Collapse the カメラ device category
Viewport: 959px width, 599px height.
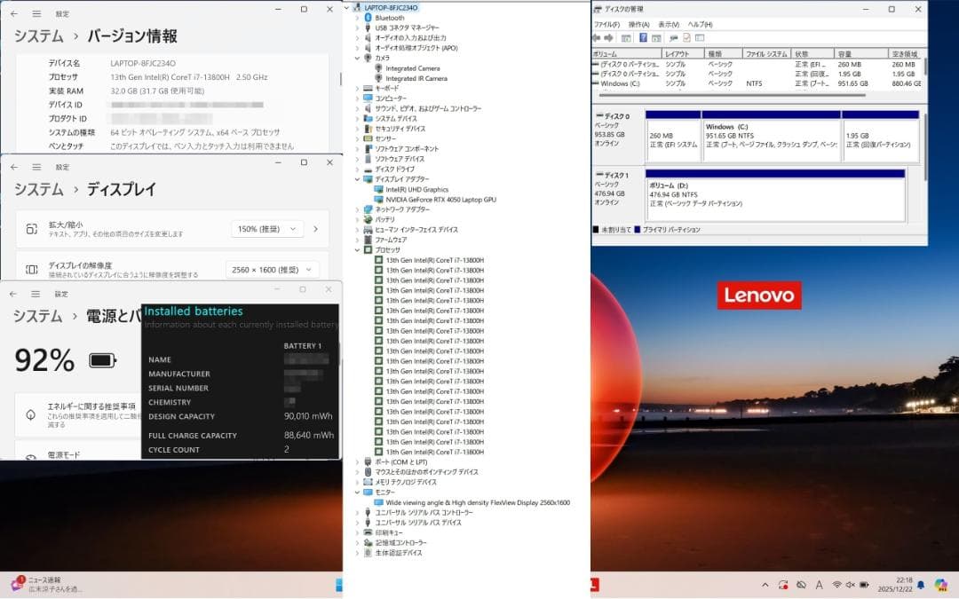(x=359, y=57)
